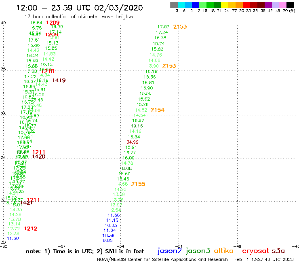This screenshot has width=299, height=263.
Task: Select the 17.24 wave height reading
Action: coord(162,33)
